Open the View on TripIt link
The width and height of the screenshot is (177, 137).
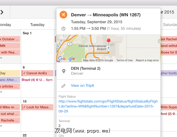[x=82, y=86]
